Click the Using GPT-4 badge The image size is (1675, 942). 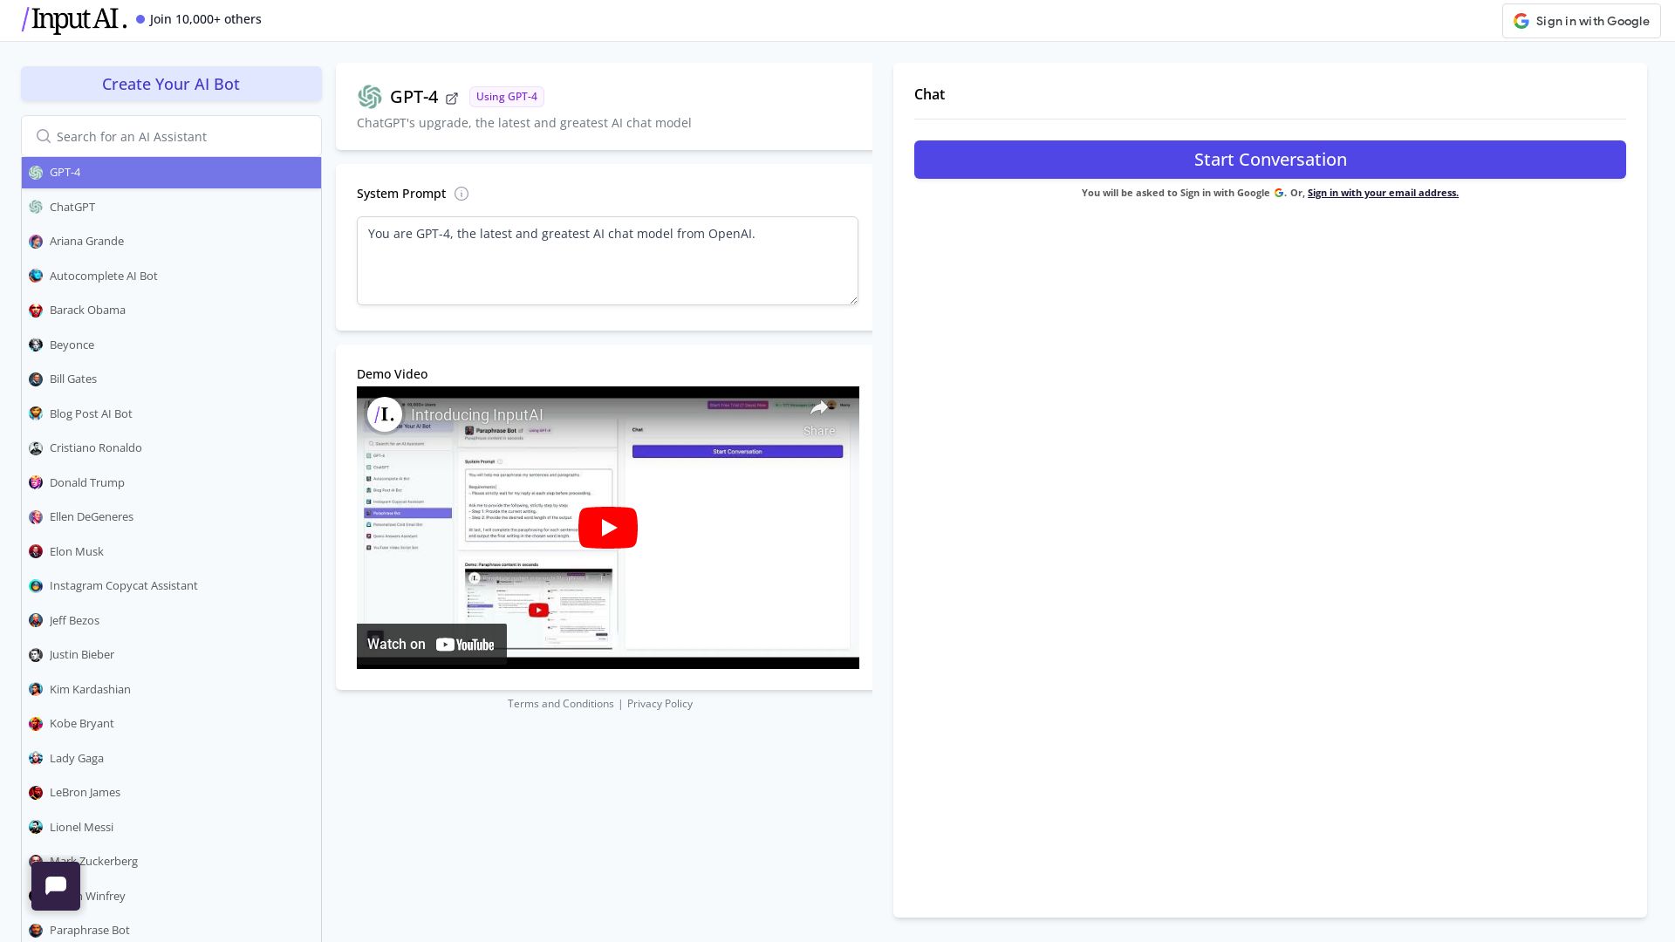tap(506, 97)
